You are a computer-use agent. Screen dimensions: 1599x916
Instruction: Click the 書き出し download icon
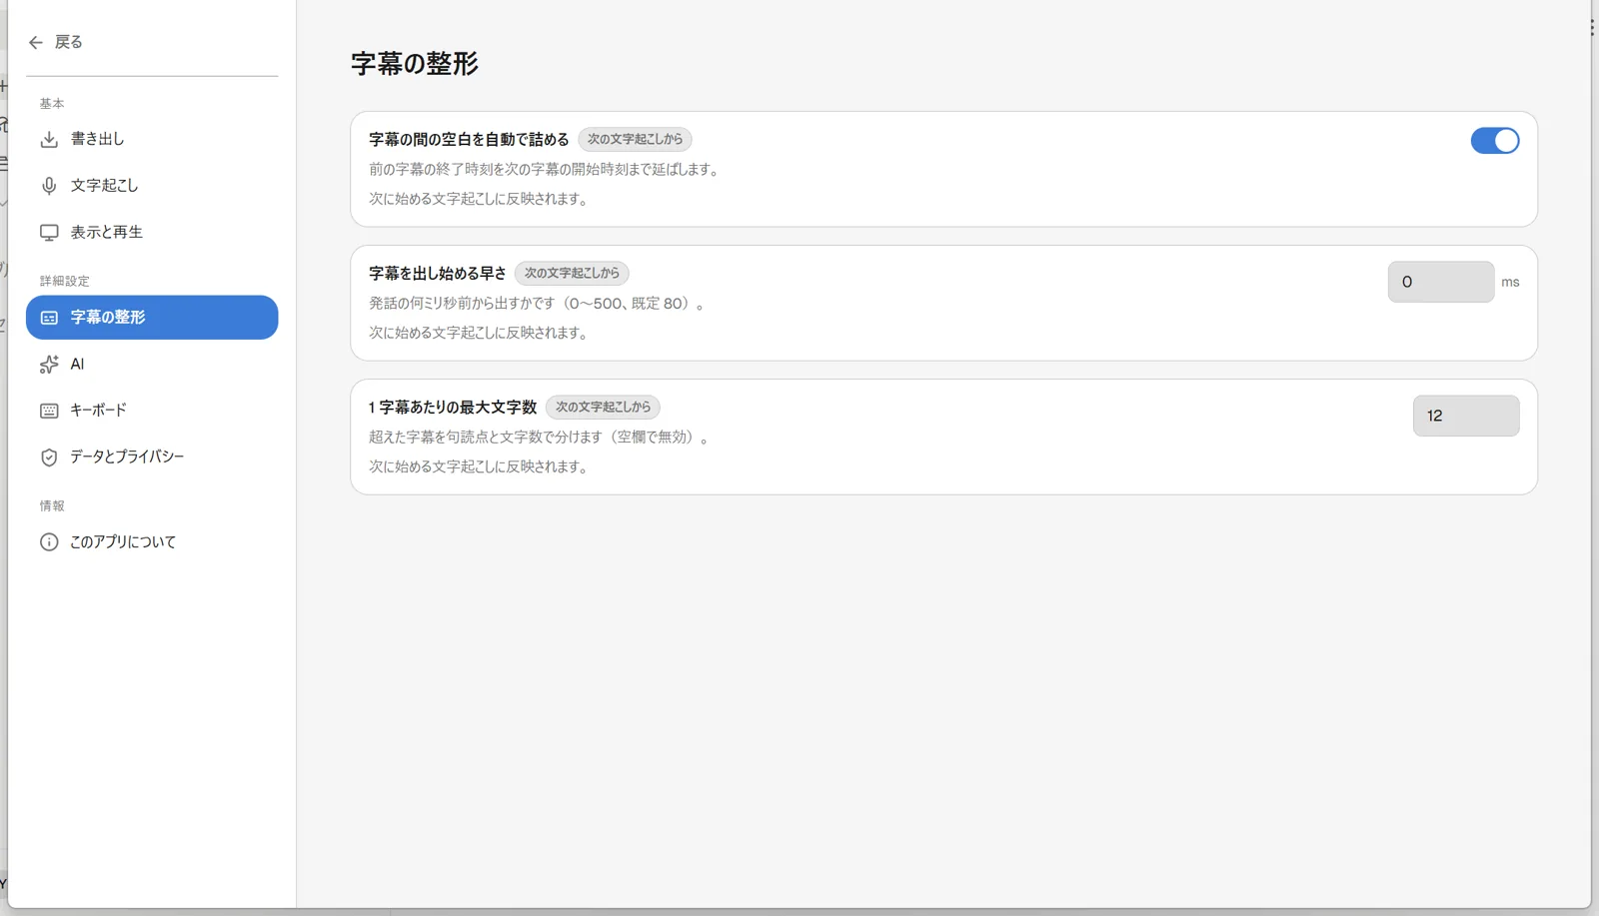[49, 139]
